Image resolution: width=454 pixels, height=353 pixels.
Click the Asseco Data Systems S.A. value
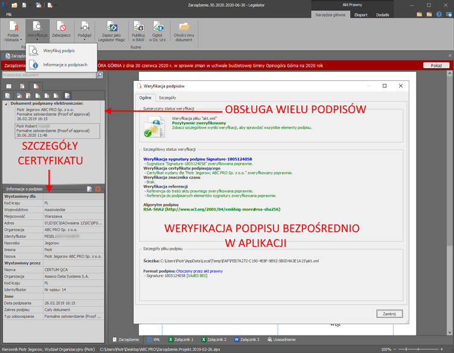[66, 276]
